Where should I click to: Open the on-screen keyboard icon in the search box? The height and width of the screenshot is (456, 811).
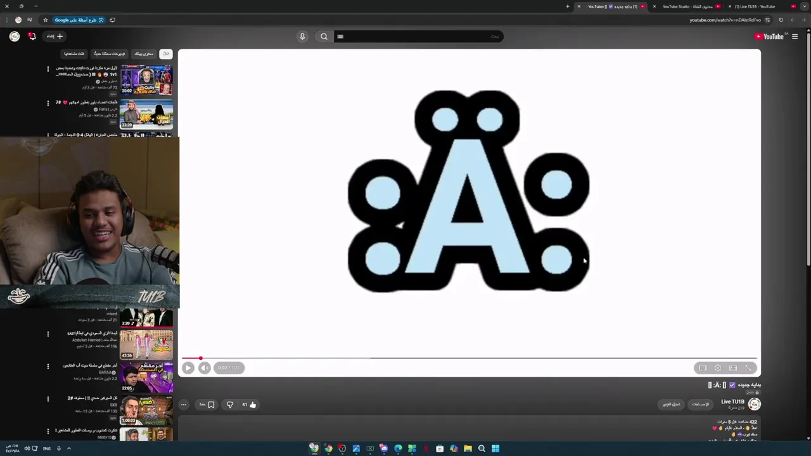click(x=340, y=37)
